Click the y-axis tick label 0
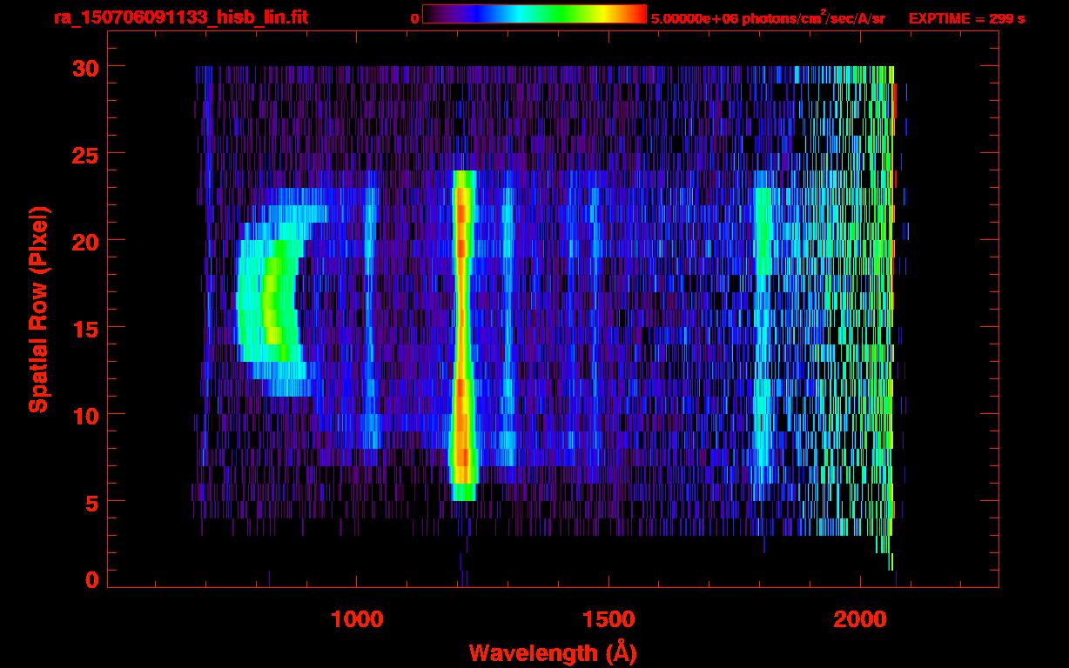Viewport: 1069px width, 668px height. tap(91, 580)
